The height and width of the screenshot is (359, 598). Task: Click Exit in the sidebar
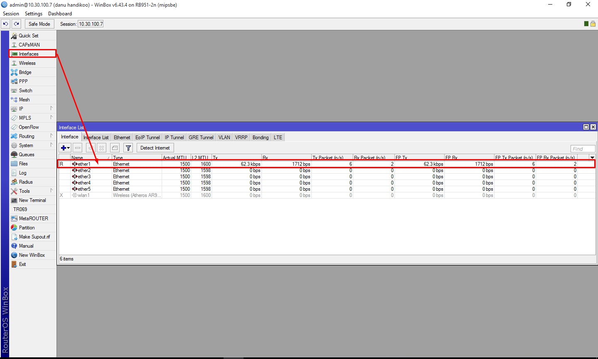point(32,264)
